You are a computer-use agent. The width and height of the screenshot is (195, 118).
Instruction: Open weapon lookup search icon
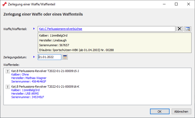point(187,29)
